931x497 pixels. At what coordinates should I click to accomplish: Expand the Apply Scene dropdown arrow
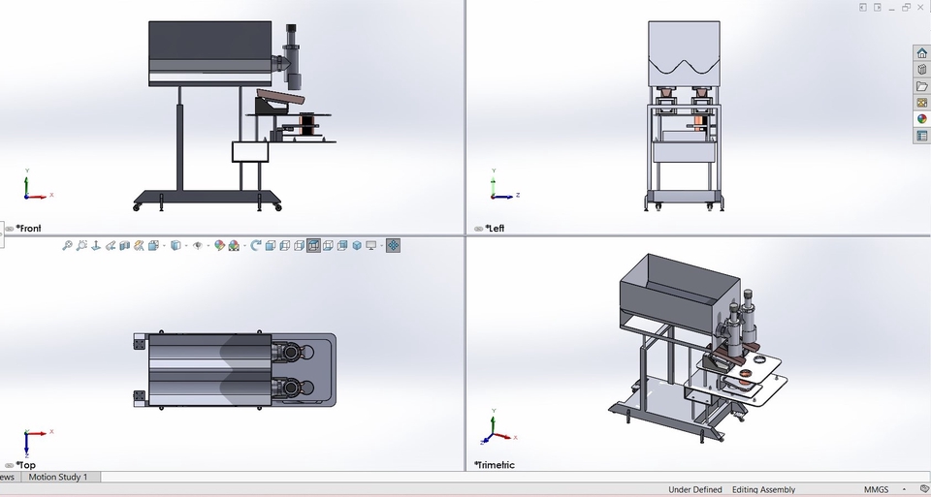coord(244,245)
